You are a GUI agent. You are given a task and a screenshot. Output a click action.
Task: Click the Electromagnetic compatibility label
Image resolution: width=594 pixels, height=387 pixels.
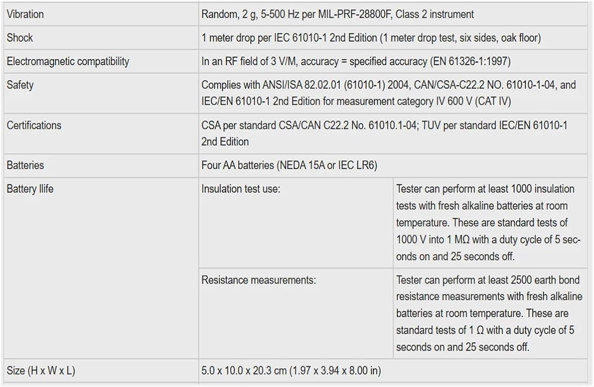68,62
